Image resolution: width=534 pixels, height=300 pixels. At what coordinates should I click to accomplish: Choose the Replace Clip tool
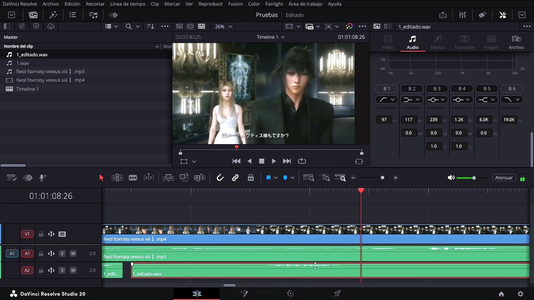200,178
